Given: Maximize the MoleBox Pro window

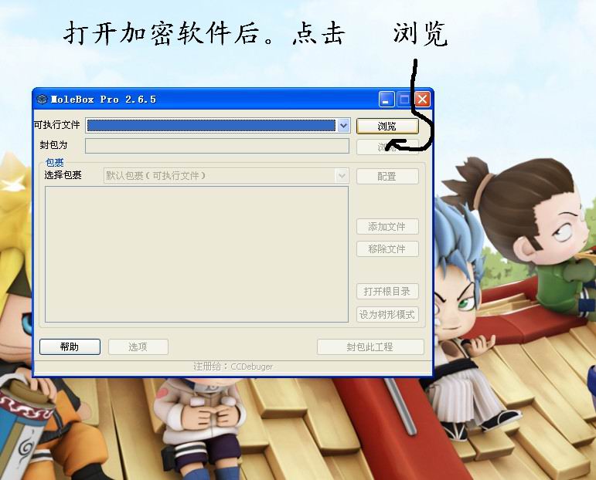Looking at the screenshot, I should tap(404, 100).
